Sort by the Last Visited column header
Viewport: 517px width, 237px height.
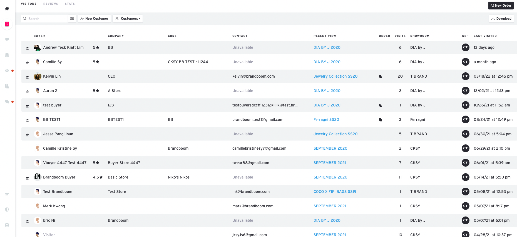(x=485, y=36)
